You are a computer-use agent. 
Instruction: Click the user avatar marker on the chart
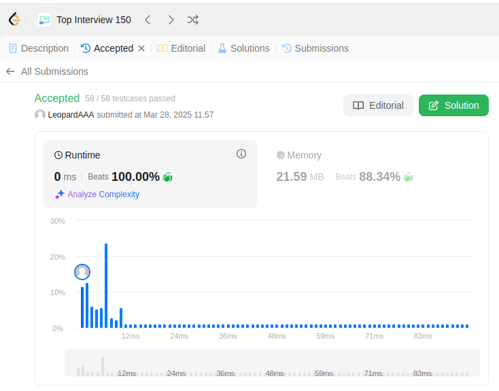coord(82,272)
